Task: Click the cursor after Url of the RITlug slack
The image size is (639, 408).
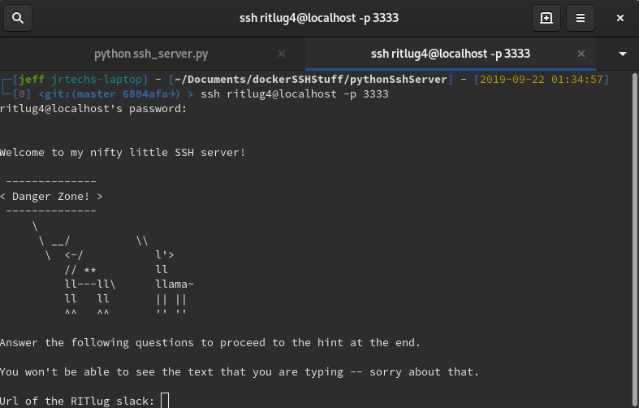Action: pos(165,400)
